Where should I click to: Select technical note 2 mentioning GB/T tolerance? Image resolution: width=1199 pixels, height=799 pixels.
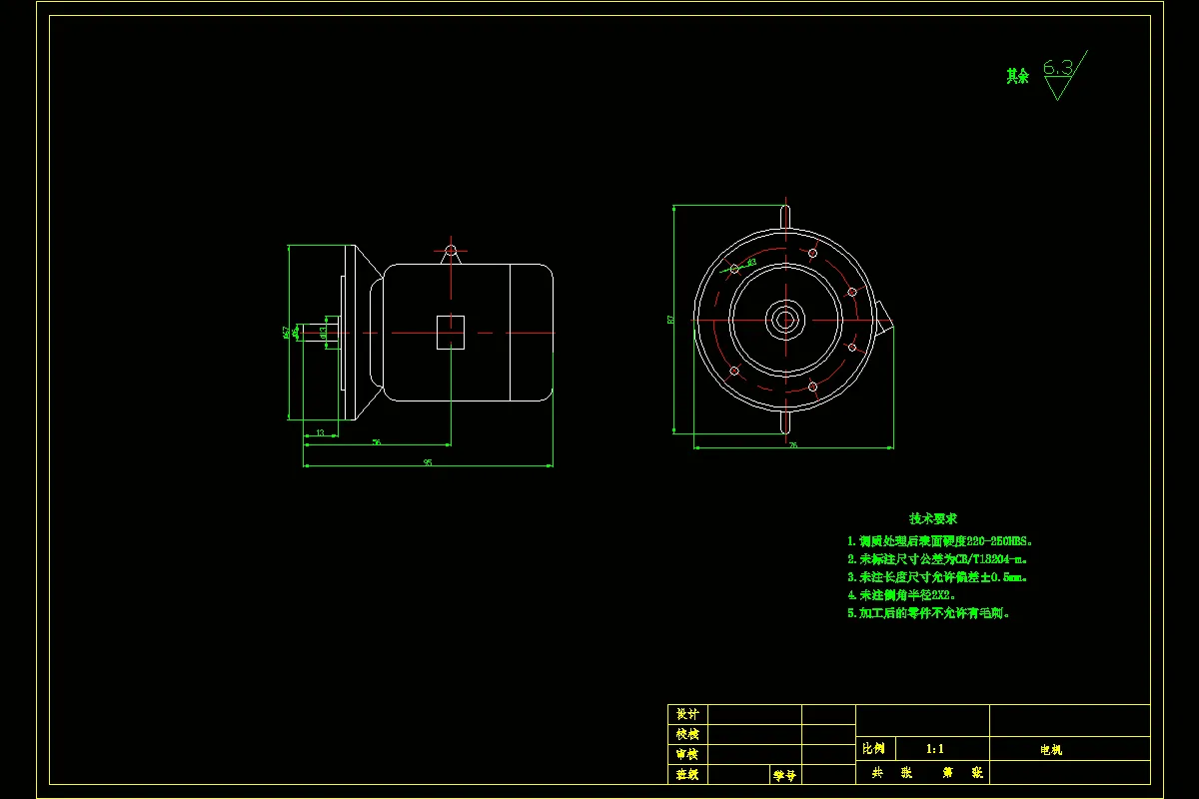coord(938,559)
